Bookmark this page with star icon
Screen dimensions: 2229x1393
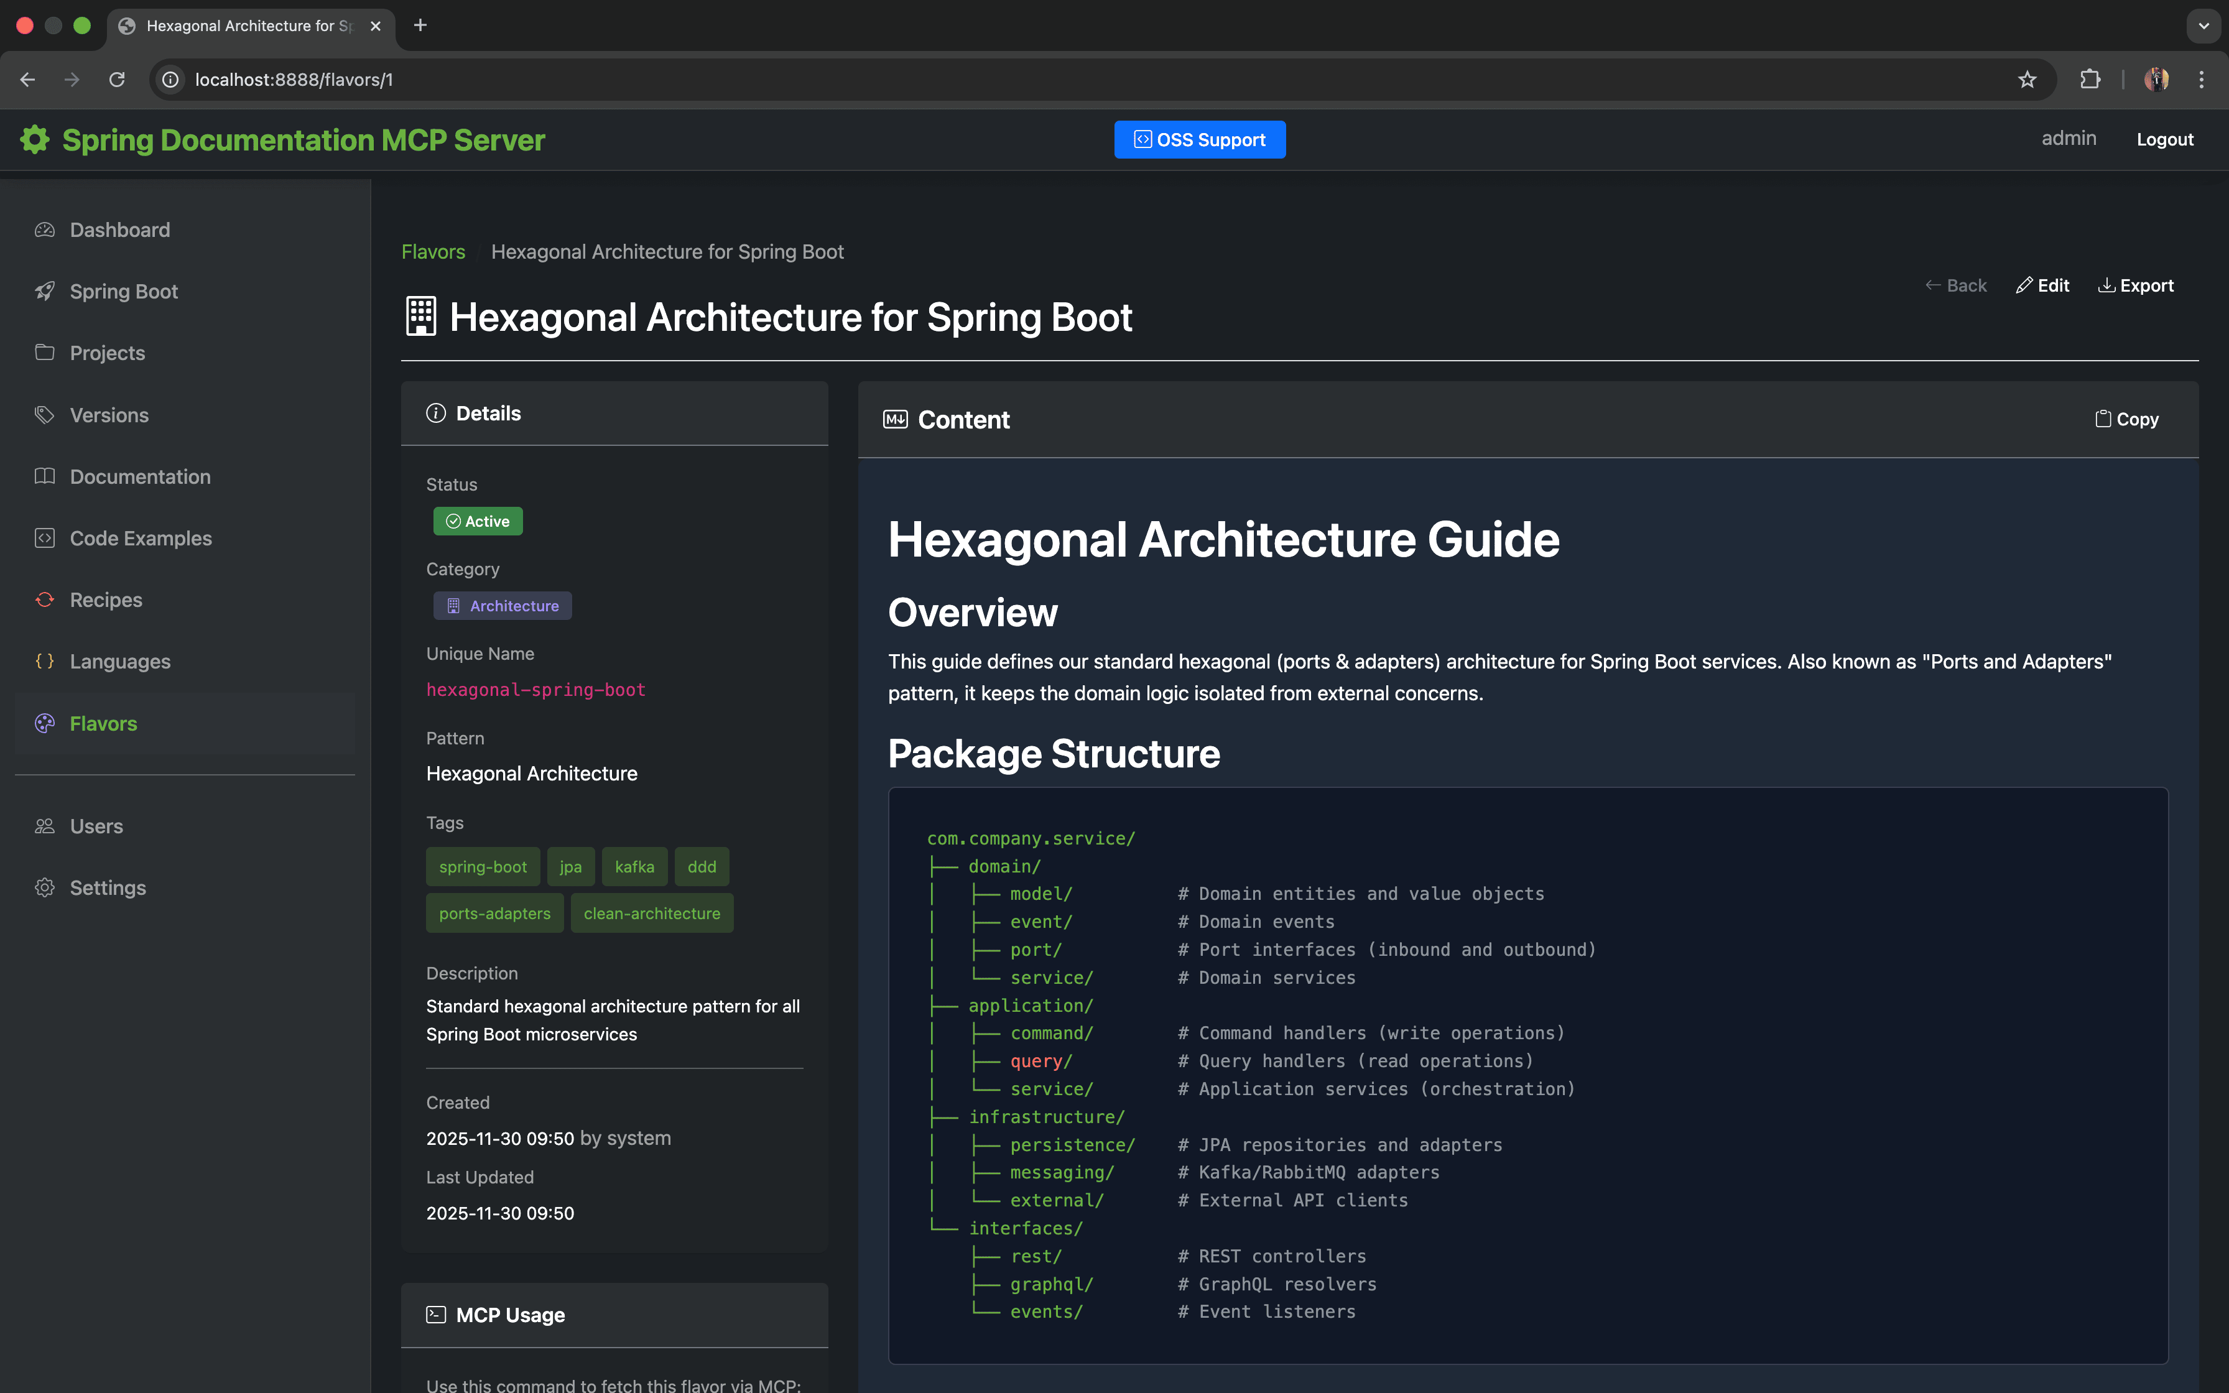(2026, 80)
